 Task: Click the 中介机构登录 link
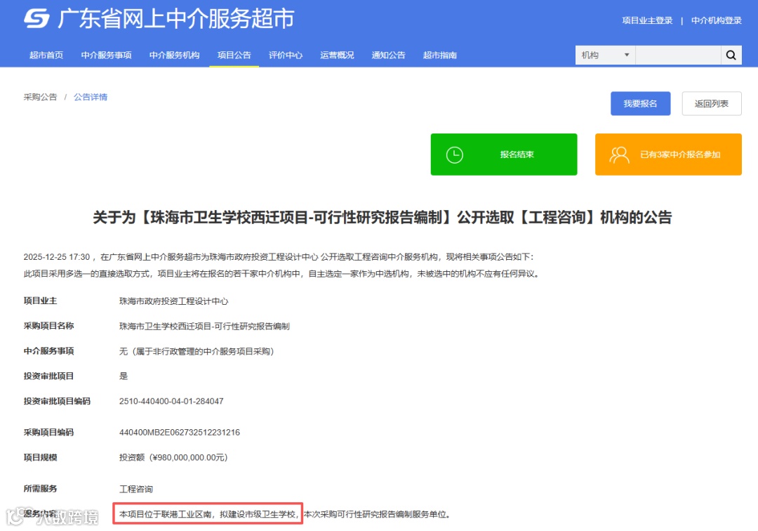tap(717, 20)
